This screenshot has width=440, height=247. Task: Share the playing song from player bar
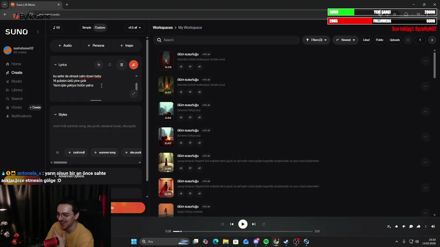[x=418, y=226]
